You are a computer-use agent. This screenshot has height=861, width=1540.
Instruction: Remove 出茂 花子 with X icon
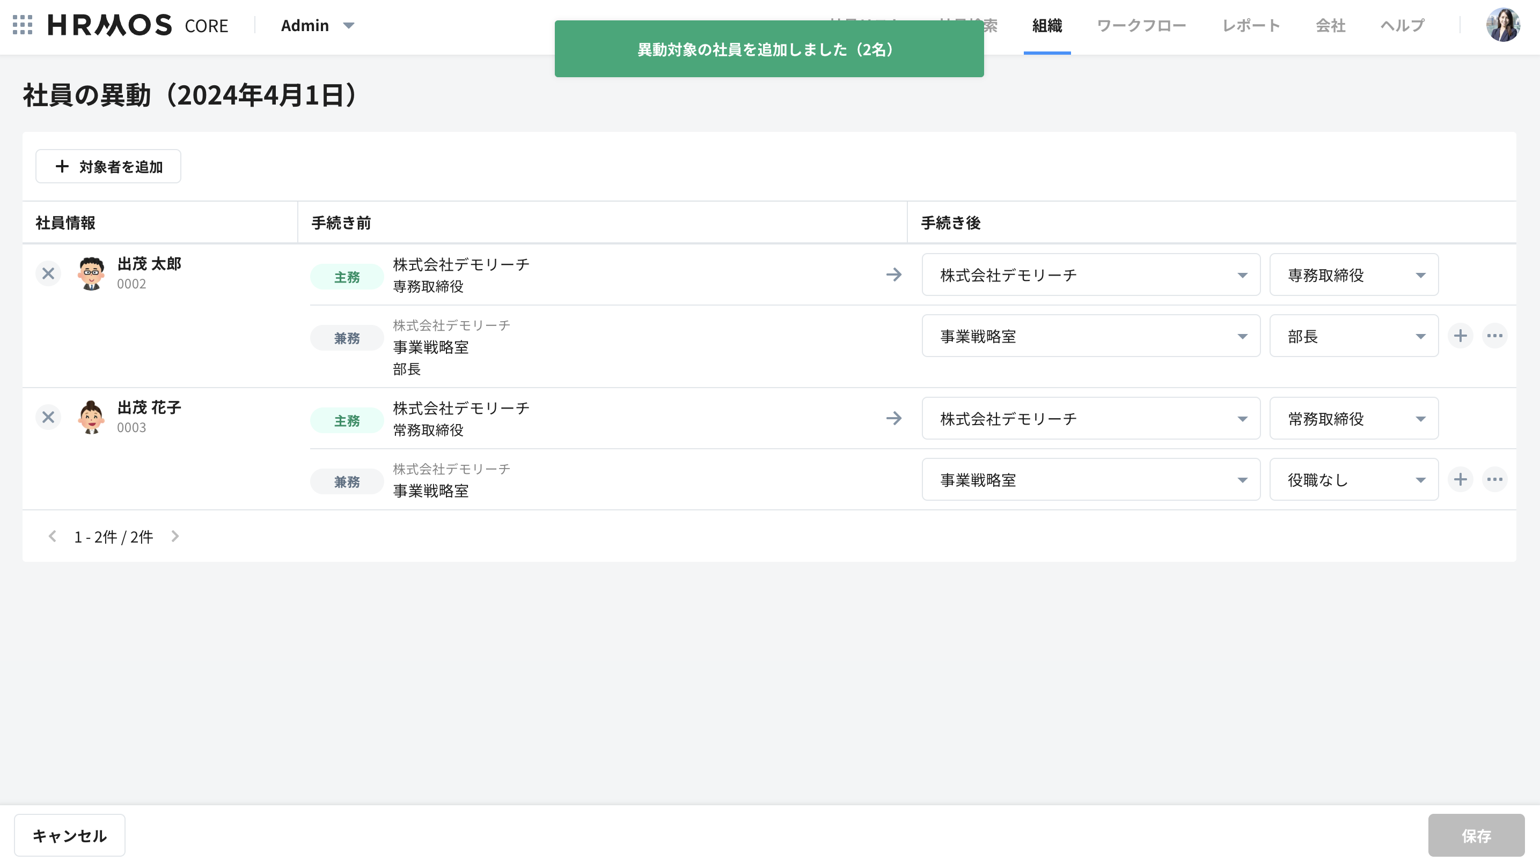pos(48,417)
